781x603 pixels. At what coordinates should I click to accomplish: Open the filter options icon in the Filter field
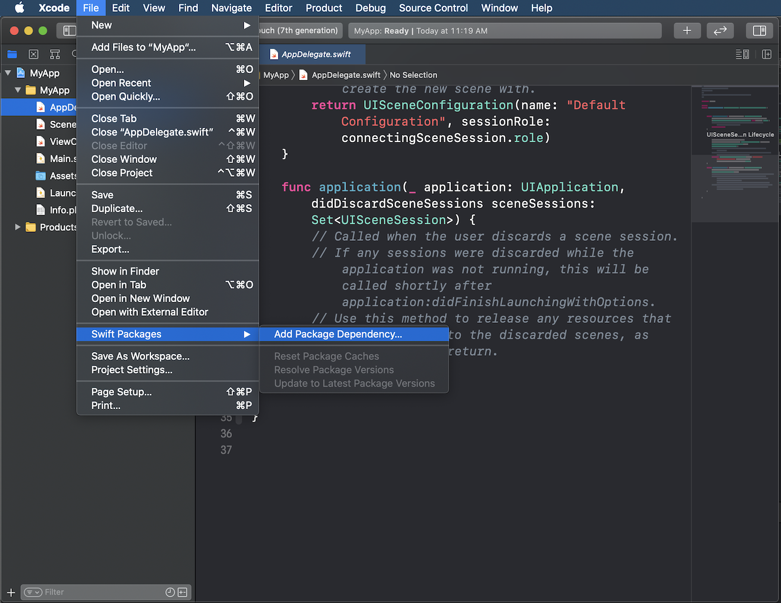tap(33, 592)
